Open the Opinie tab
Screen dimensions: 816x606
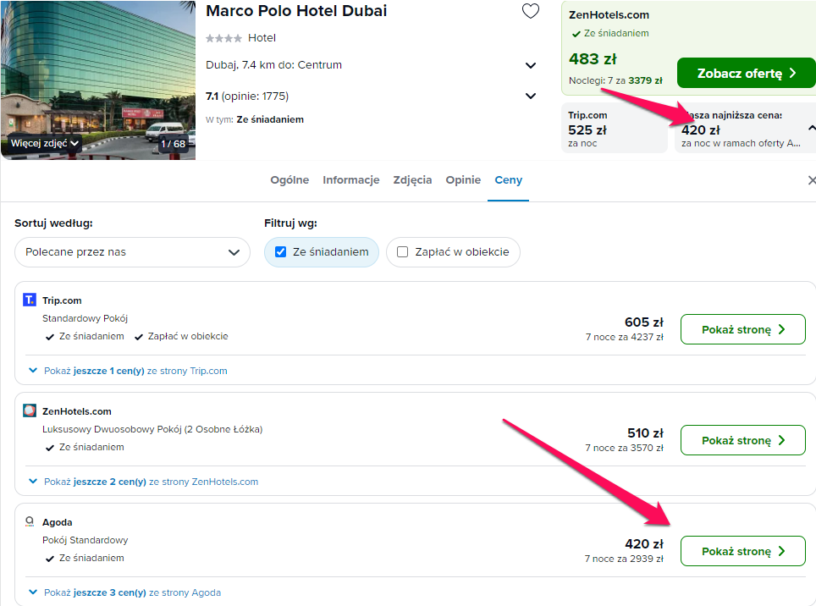click(463, 180)
